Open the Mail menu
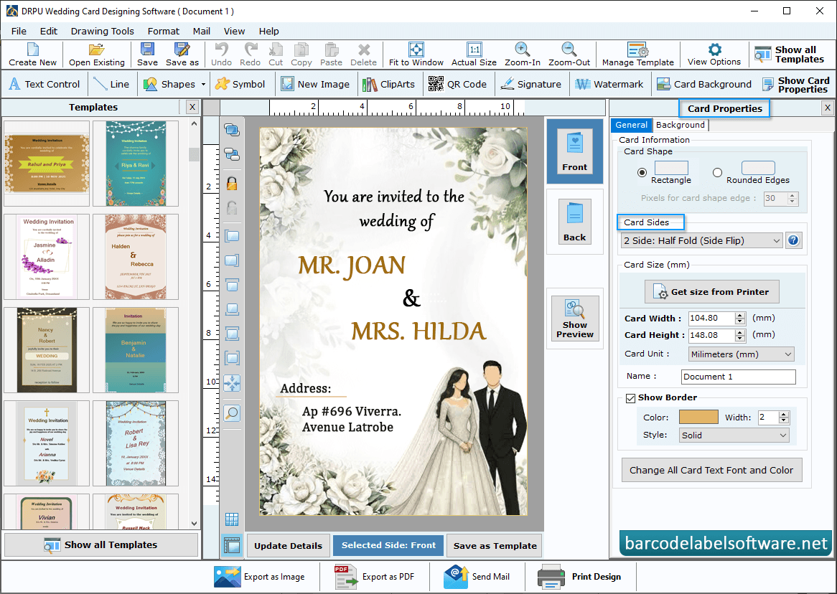The image size is (837, 594). (x=201, y=31)
